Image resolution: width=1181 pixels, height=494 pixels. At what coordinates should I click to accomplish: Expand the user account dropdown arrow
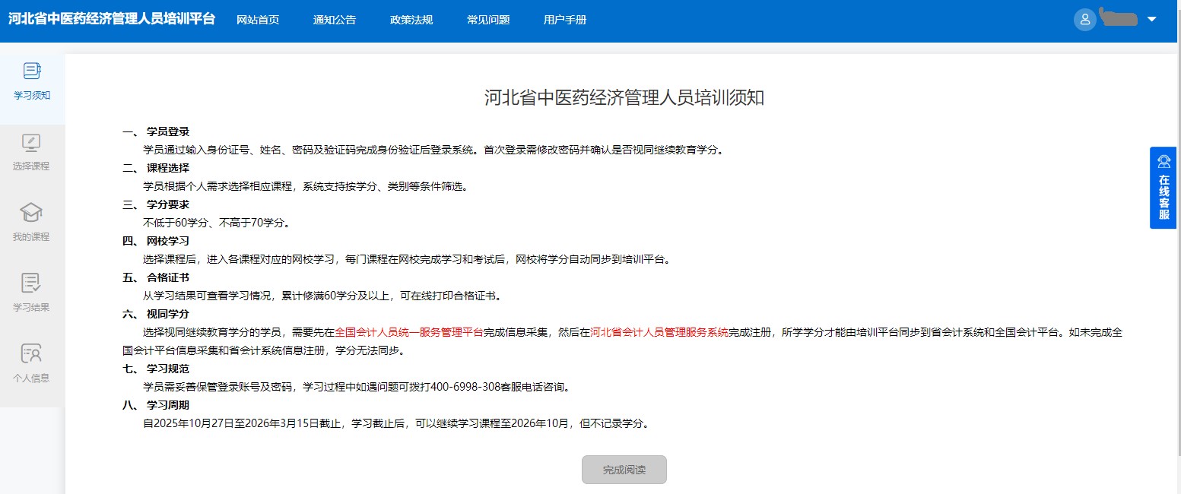(1151, 20)
